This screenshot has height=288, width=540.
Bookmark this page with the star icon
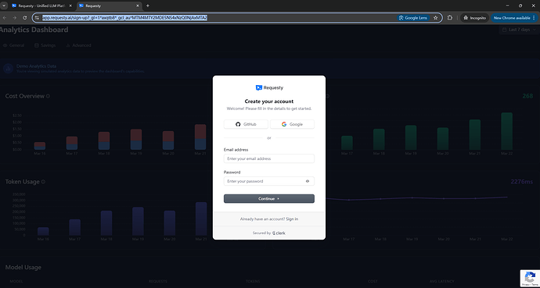436,18
